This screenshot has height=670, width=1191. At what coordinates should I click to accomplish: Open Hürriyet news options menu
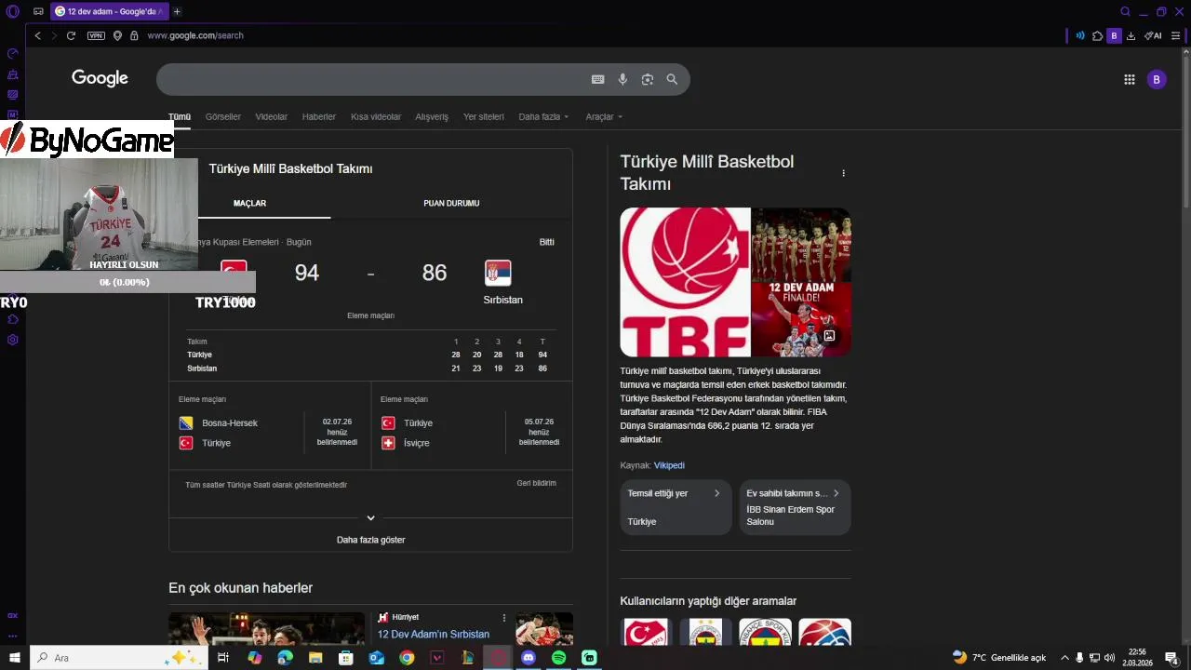(x=504, y=618)
